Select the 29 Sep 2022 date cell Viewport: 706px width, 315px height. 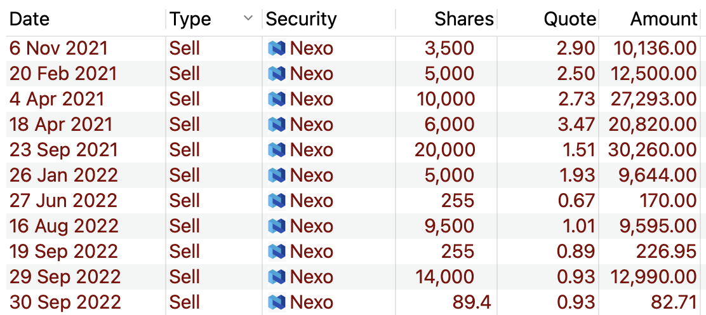pos(65,277)
